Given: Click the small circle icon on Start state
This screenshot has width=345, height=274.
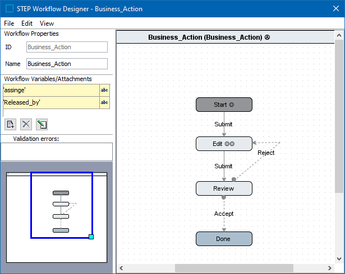Looking at the screenshot, I should [232, 105].
